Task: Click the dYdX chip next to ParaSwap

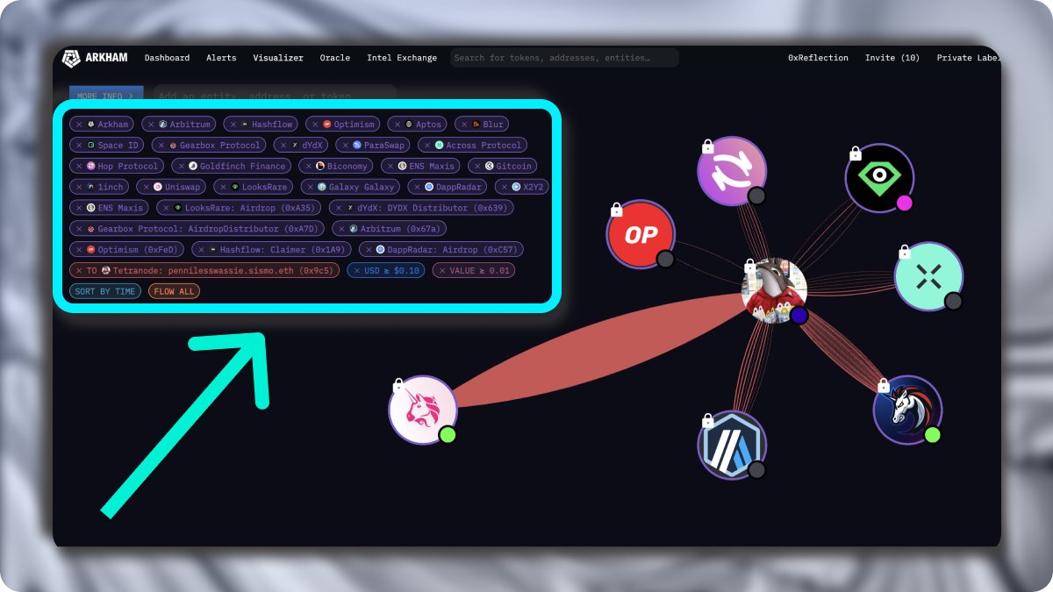Action: pyautogui.click(x=301, y=146)
